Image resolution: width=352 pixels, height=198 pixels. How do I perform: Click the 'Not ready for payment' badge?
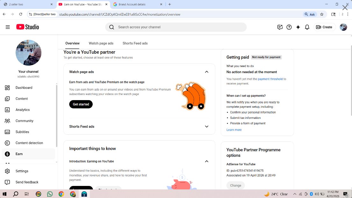[266, 57]
